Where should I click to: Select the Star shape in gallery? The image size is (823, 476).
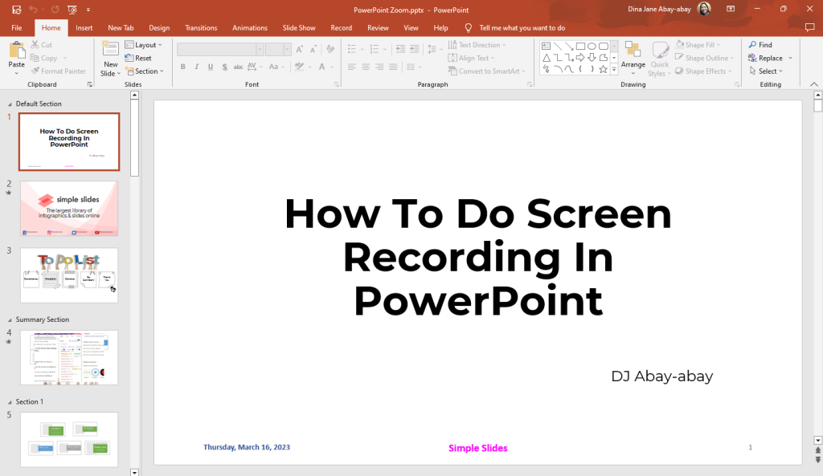(x=604, y=69)
